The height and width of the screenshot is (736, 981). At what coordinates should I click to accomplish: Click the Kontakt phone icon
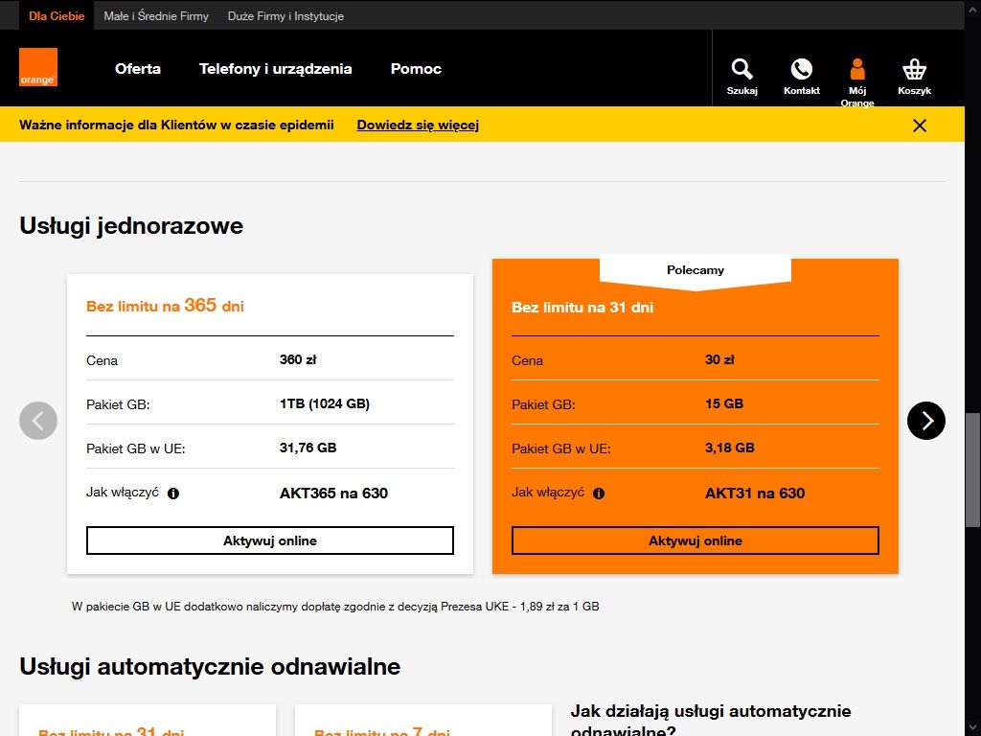(801, 72)
